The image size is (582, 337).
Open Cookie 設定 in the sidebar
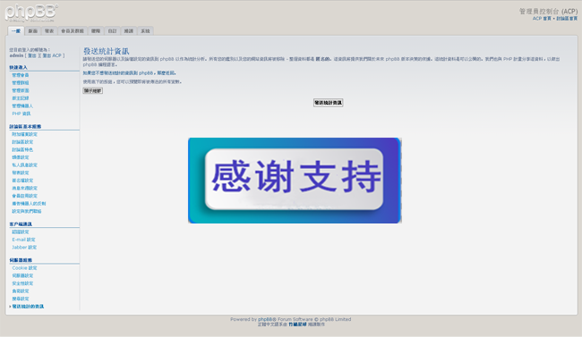pyautogui.click(x=24, y=268)
